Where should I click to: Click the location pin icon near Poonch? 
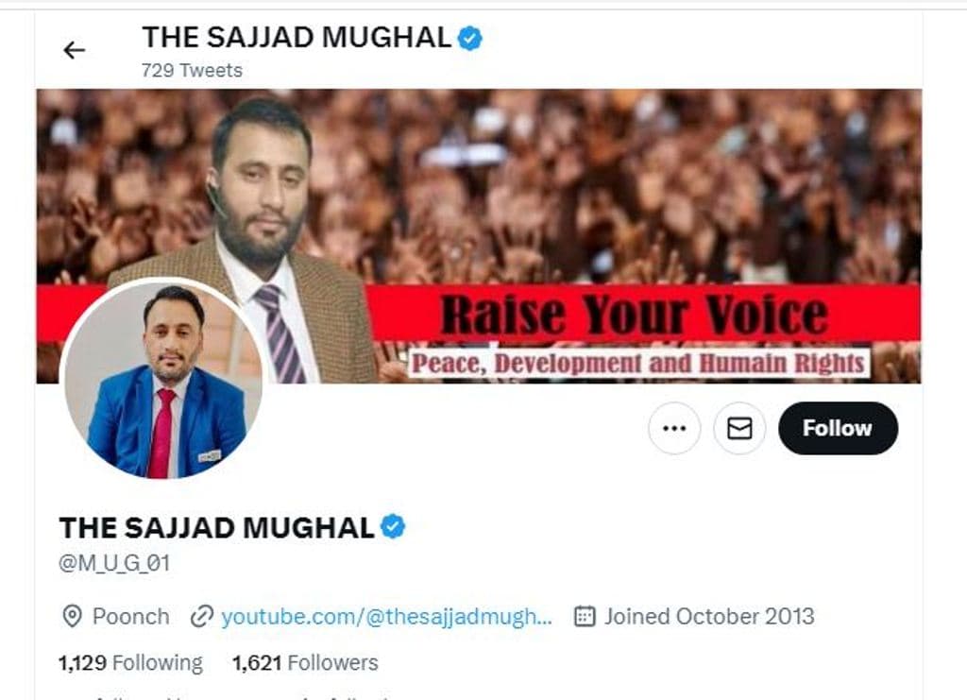[72, 617]
